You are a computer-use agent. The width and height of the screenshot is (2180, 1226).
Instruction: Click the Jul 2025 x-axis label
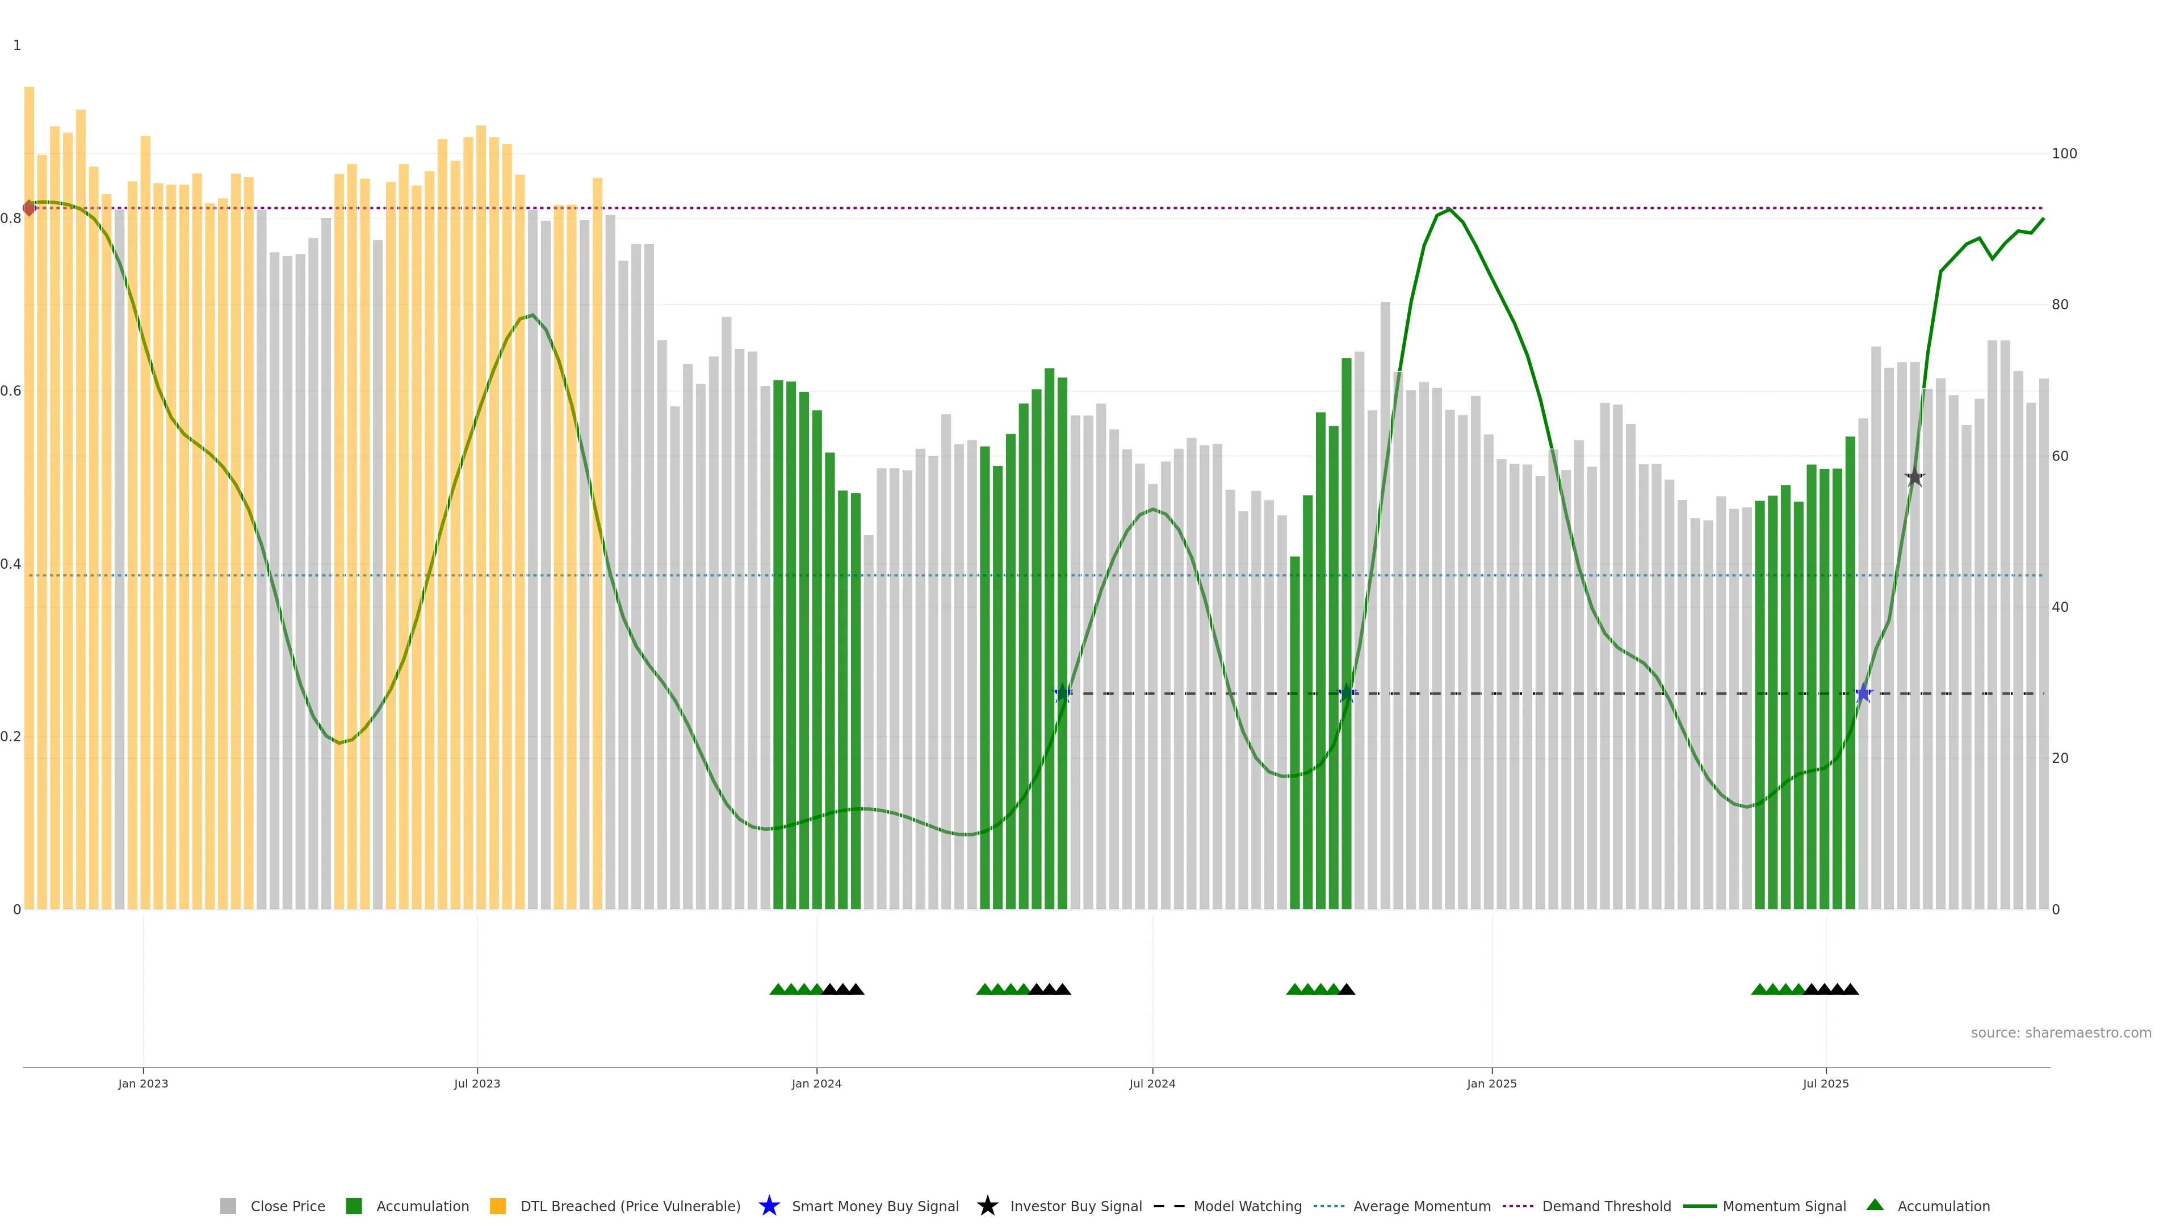coord(1825,1084)
